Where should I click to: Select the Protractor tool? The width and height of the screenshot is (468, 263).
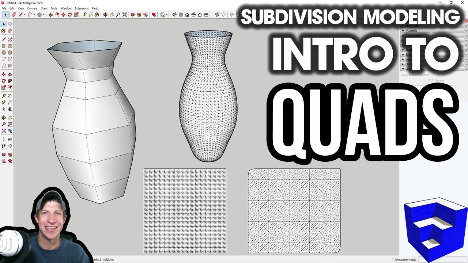coord(4,102)
